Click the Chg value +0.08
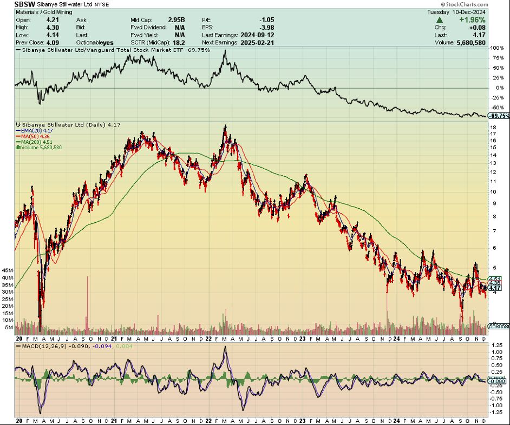The width and height of the screenshot is (510, 425). tap(478, 27)
